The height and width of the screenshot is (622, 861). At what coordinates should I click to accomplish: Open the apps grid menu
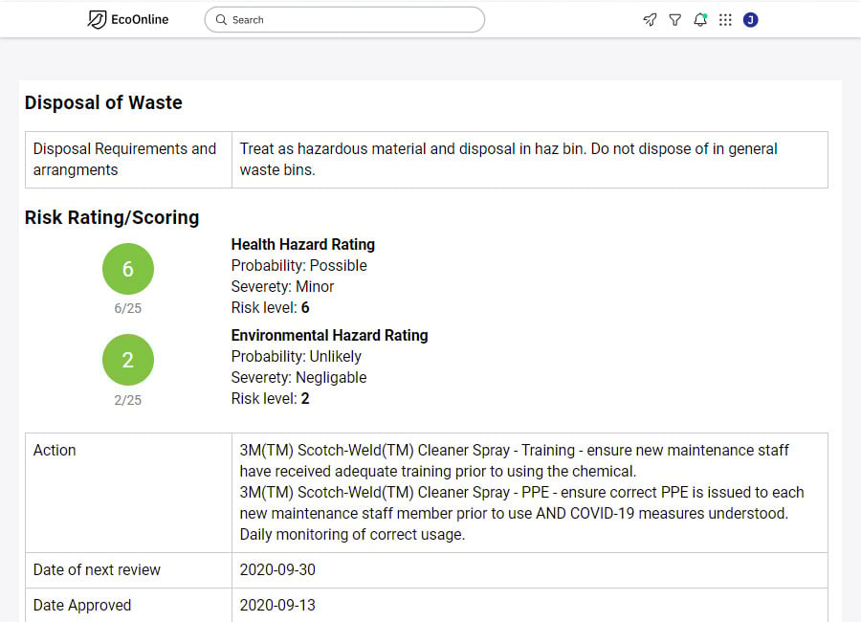point(725,20)
